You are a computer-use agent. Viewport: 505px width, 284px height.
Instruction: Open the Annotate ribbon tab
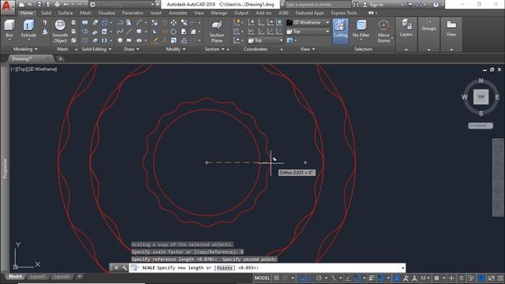178,13
